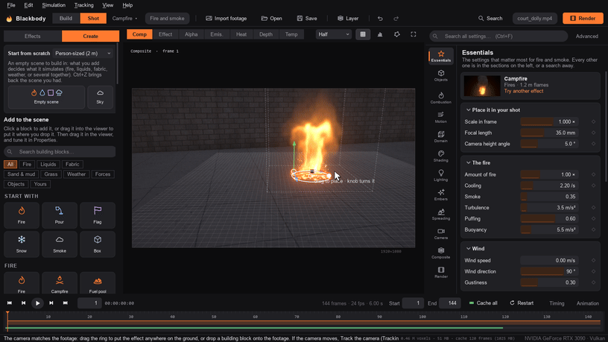Adjust the Puffing slider
Screen dimensions: 608x342
pos(549,219)
